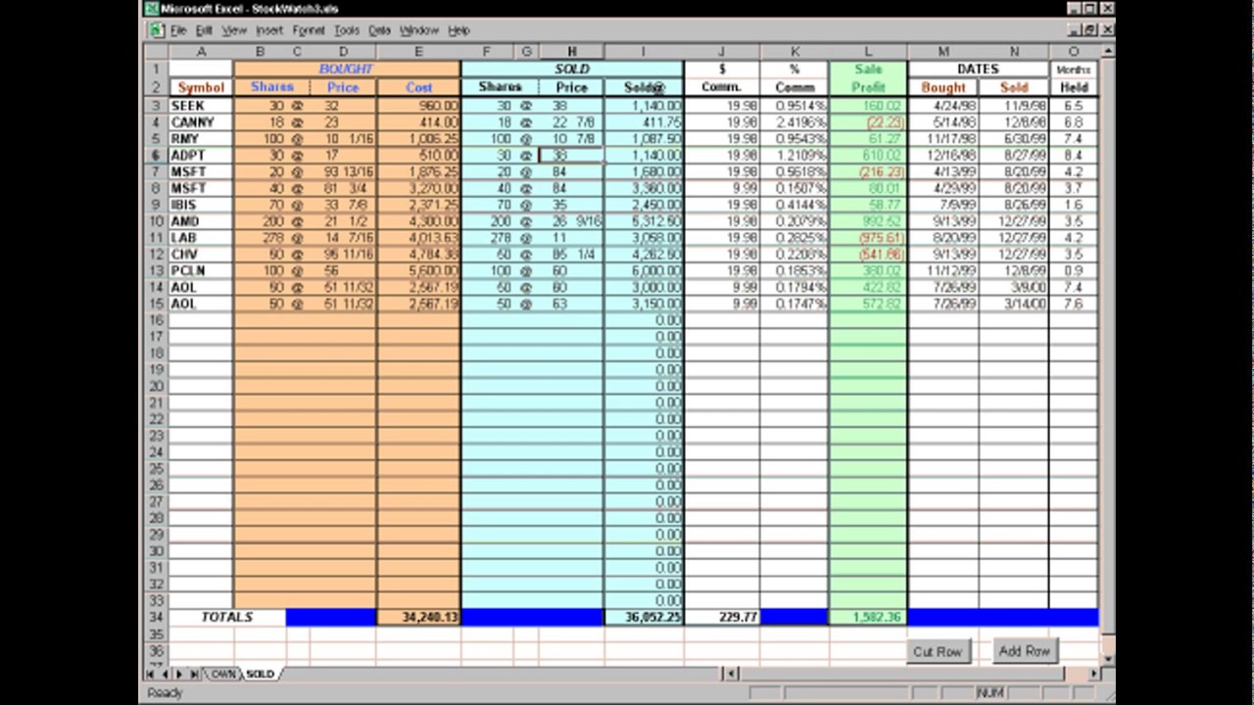Open the Tools menu
This screenshot has height=705, width=1254.
point(347,30)
